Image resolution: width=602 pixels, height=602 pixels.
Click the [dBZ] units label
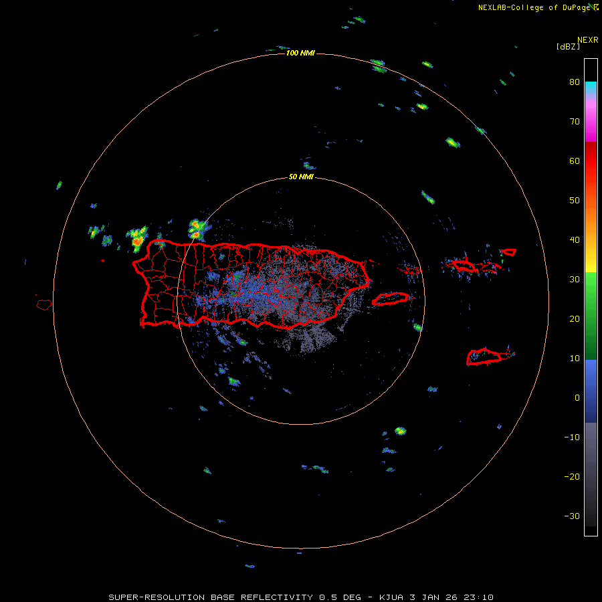(x=568, y=47)
